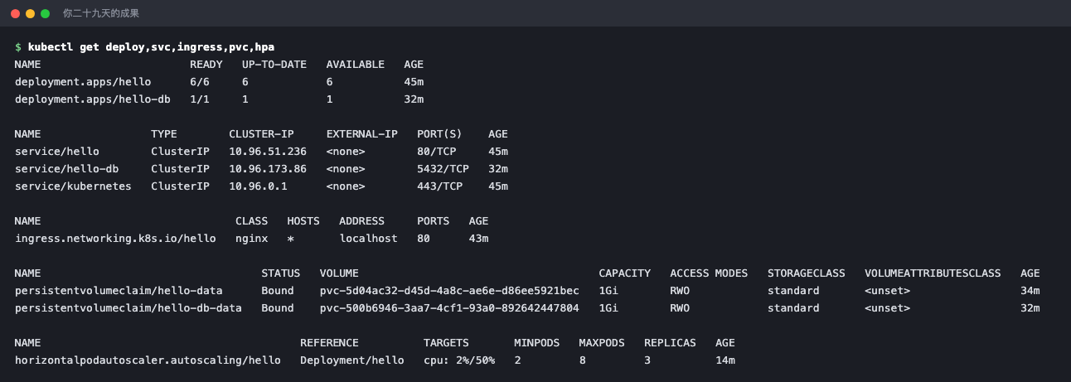Screen dimensions: 1071x382
Task: Select 'service/hello' name
Action: pyautogui.click(x=57, y=152)
